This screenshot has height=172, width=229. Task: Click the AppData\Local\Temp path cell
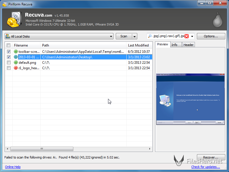pyautogui.click(x=83, y=52)
